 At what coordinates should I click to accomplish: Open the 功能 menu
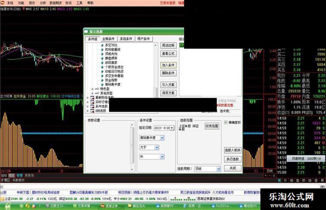pyautogui.click(x=21, y=3)
